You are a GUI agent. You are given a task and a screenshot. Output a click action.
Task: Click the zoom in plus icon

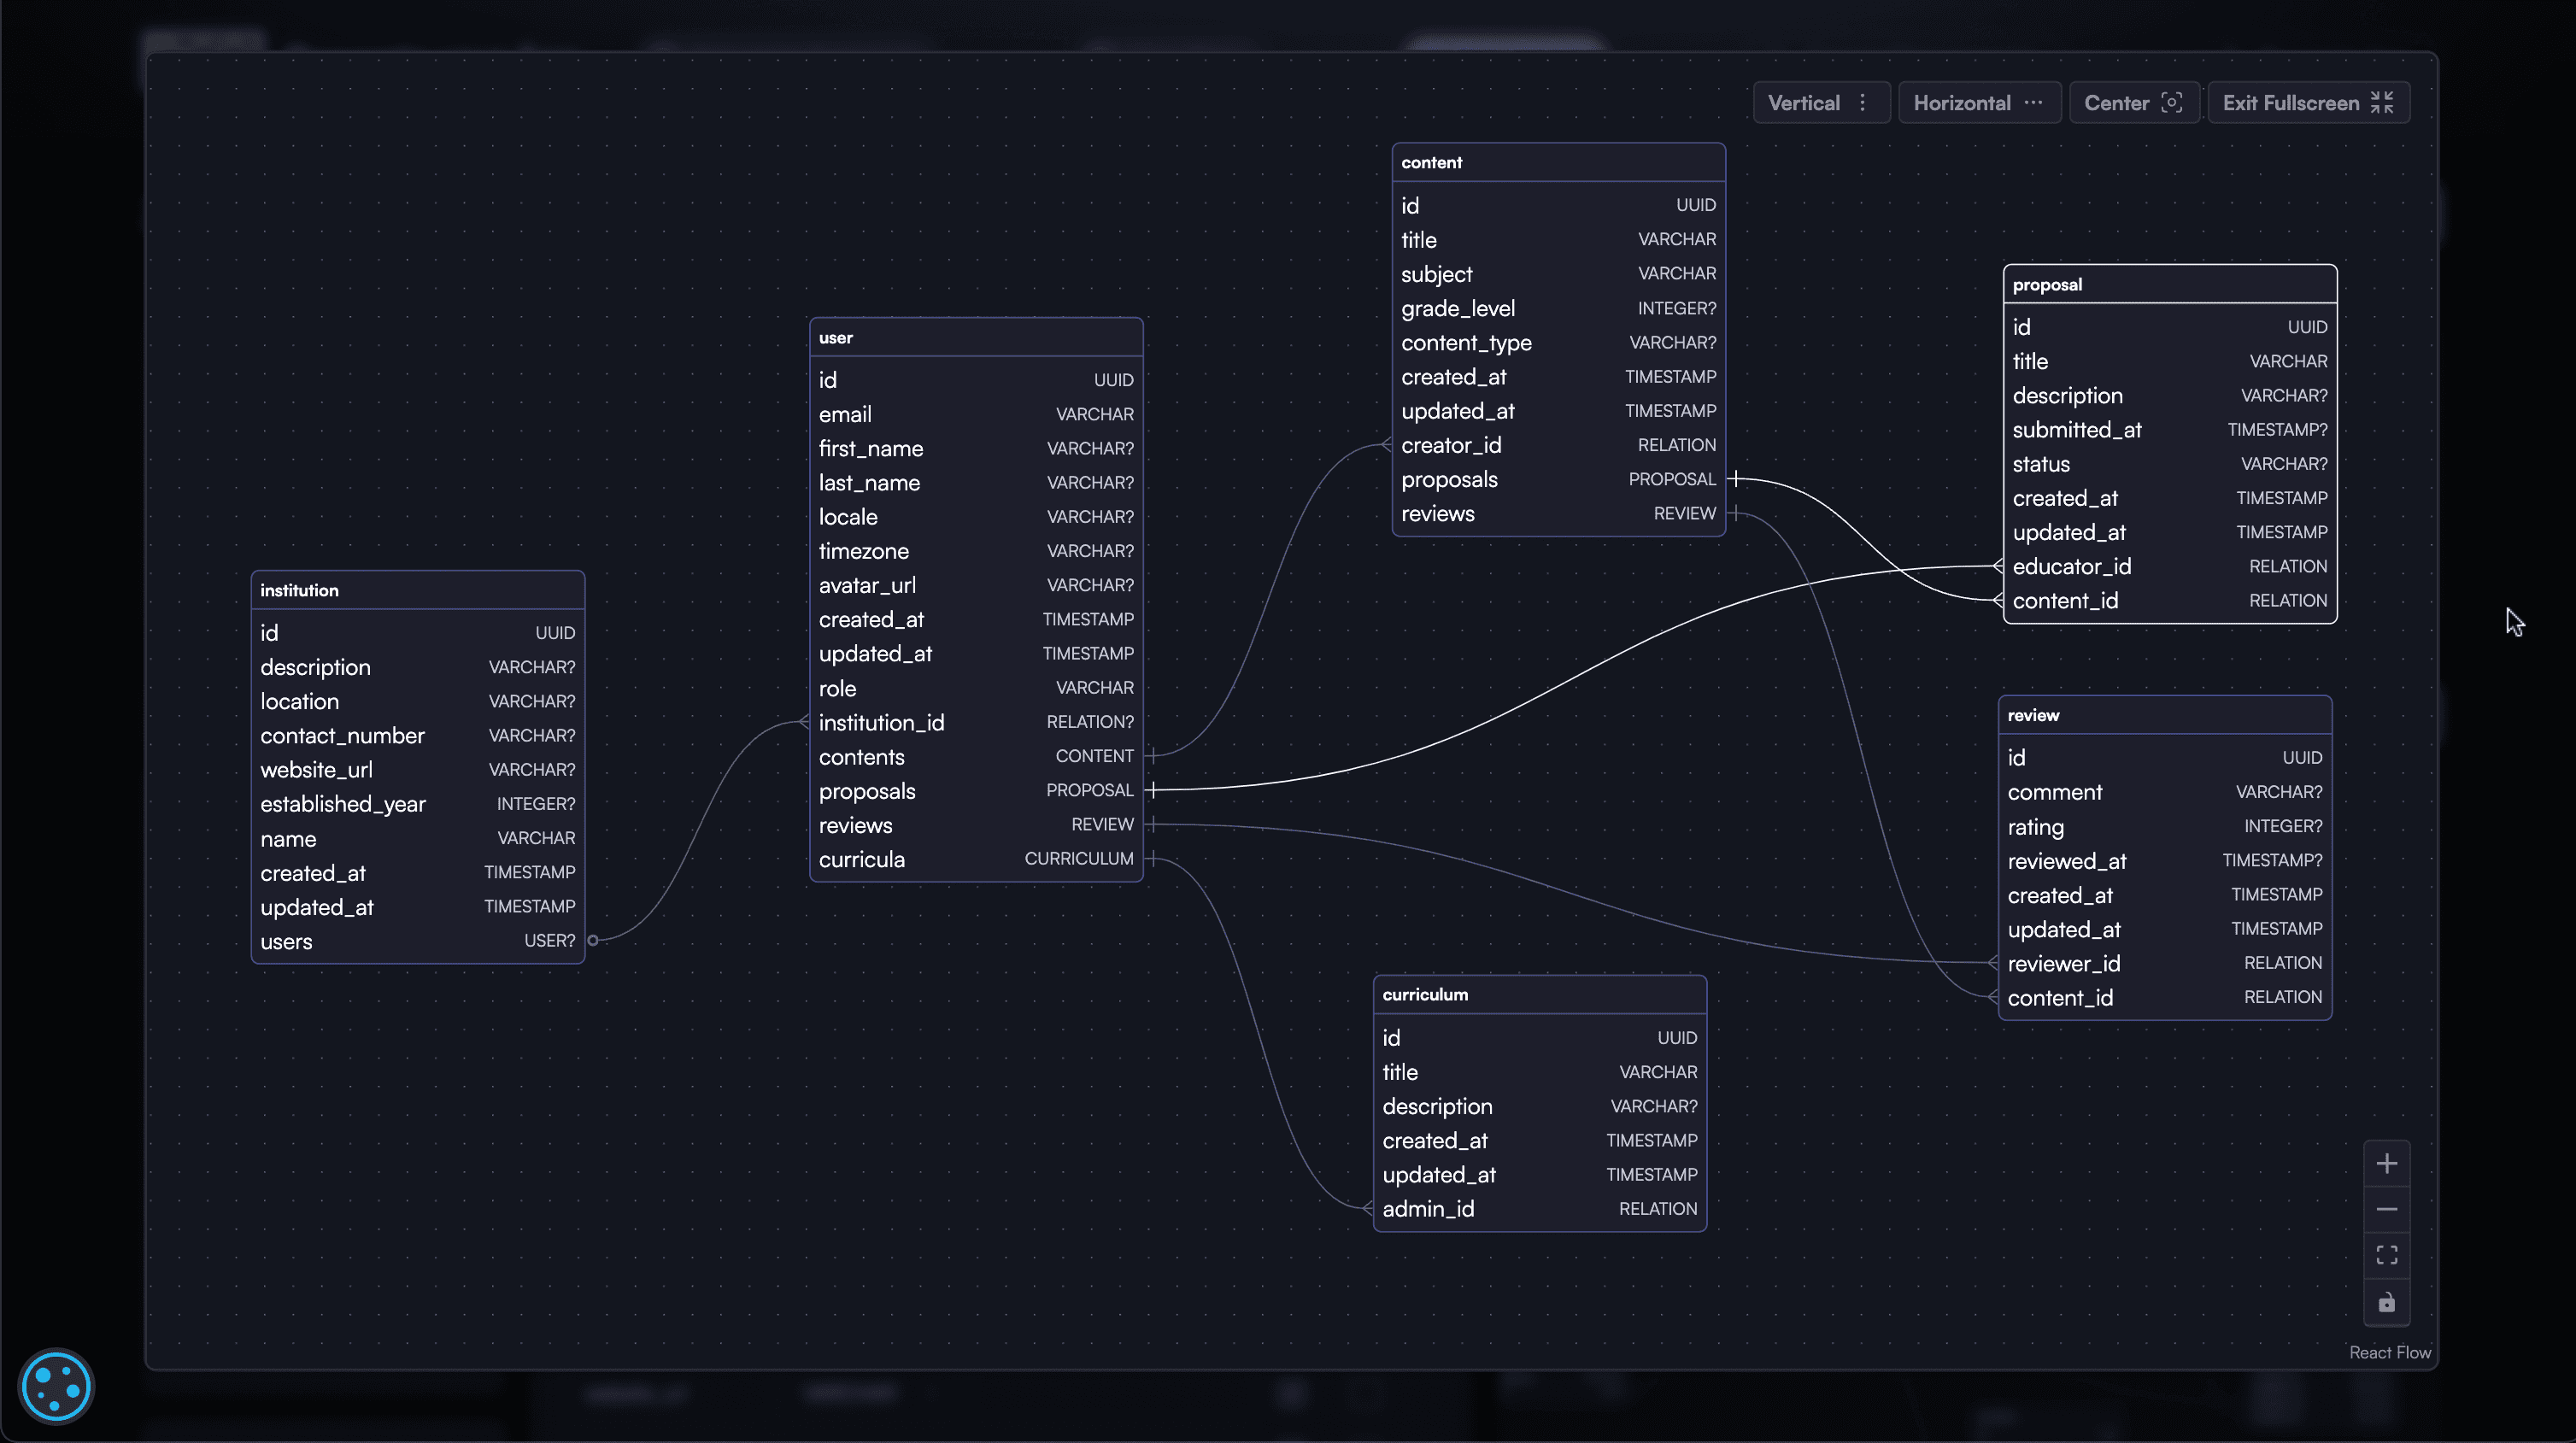[x=2386, y=1162]
